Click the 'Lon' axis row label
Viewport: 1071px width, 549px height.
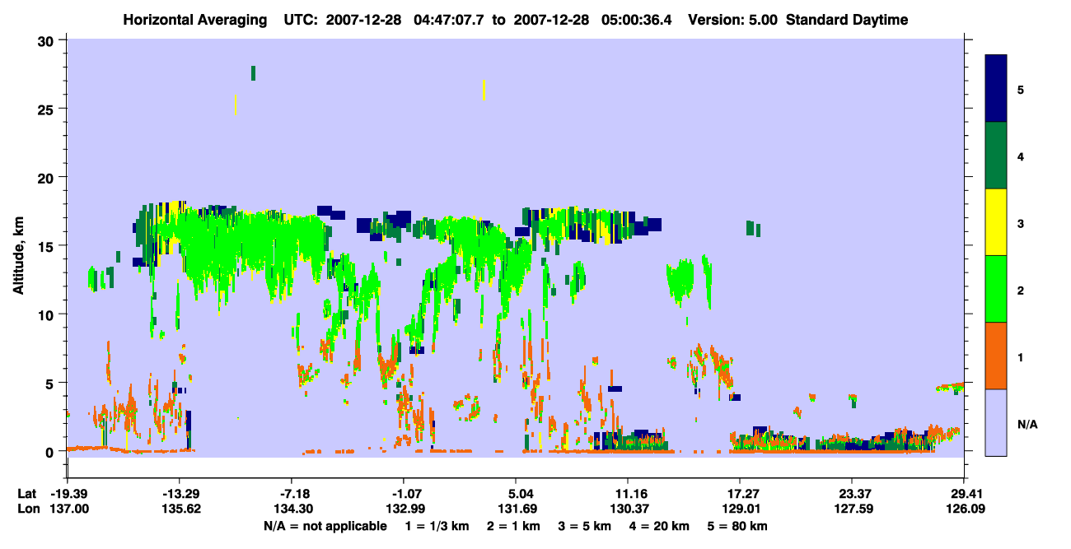[x=28, y=509]
